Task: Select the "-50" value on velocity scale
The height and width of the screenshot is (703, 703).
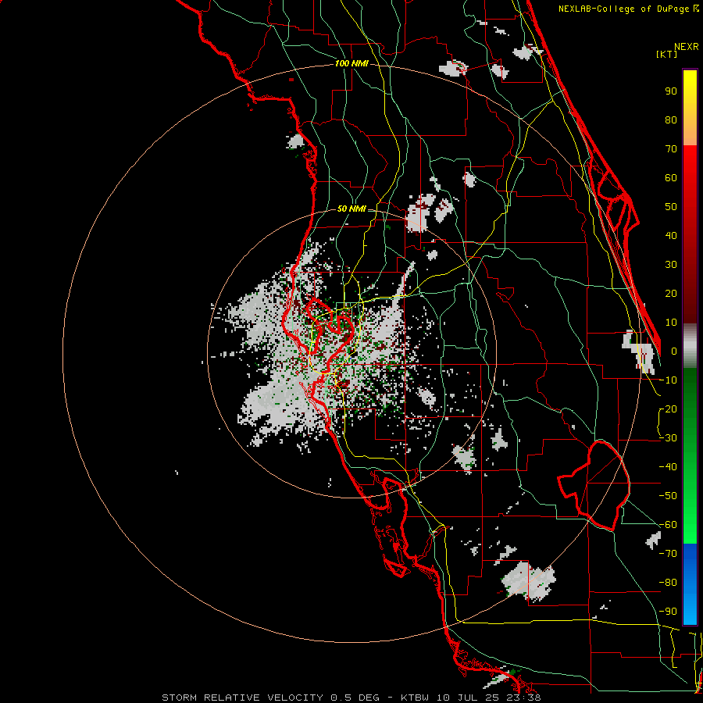Action: tap(668, 496)
